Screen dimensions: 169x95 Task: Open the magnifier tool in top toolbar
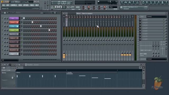point(158,2)
